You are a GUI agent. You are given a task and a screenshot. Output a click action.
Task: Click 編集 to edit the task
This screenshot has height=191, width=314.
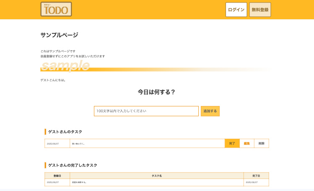[247, 144]
